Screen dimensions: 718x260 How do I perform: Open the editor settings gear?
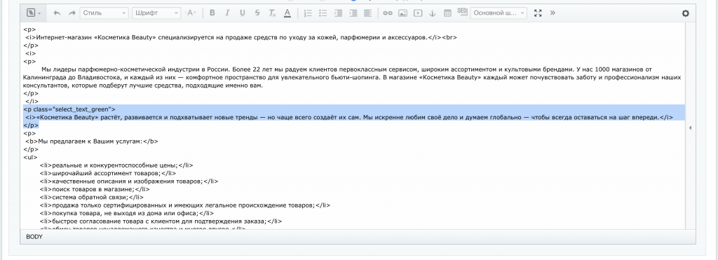[686, 13]
